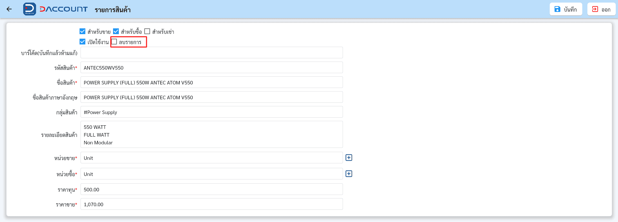Viewport: 618px width, 222px height.
Task: Click the plus icon beside หน่วยขาย field
Action: coord(349,158)
